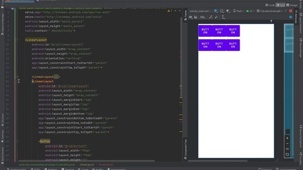Select first top-row BUTTON in preview
This screenshot has height=170, width=303.
point(205,31)
